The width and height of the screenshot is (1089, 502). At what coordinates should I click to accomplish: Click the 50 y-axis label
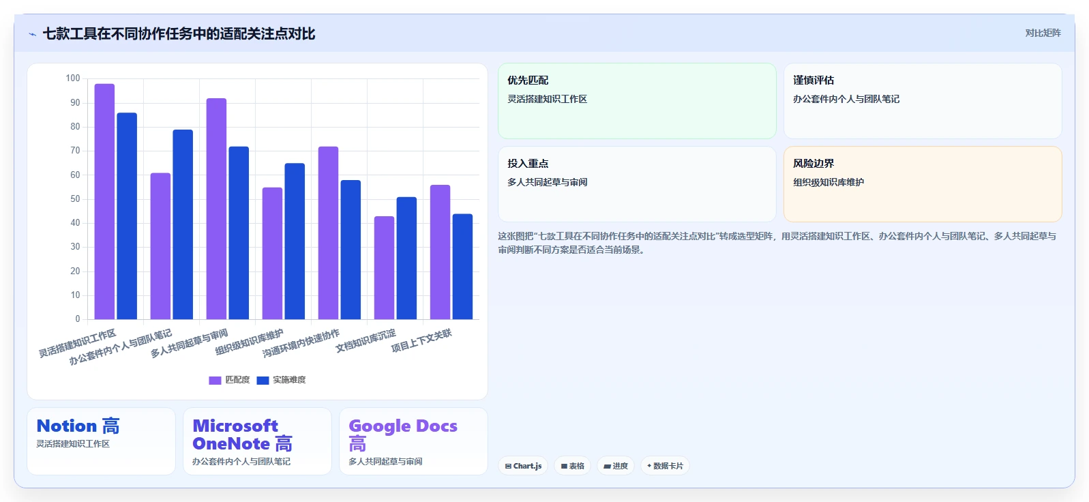pos(75,199)
